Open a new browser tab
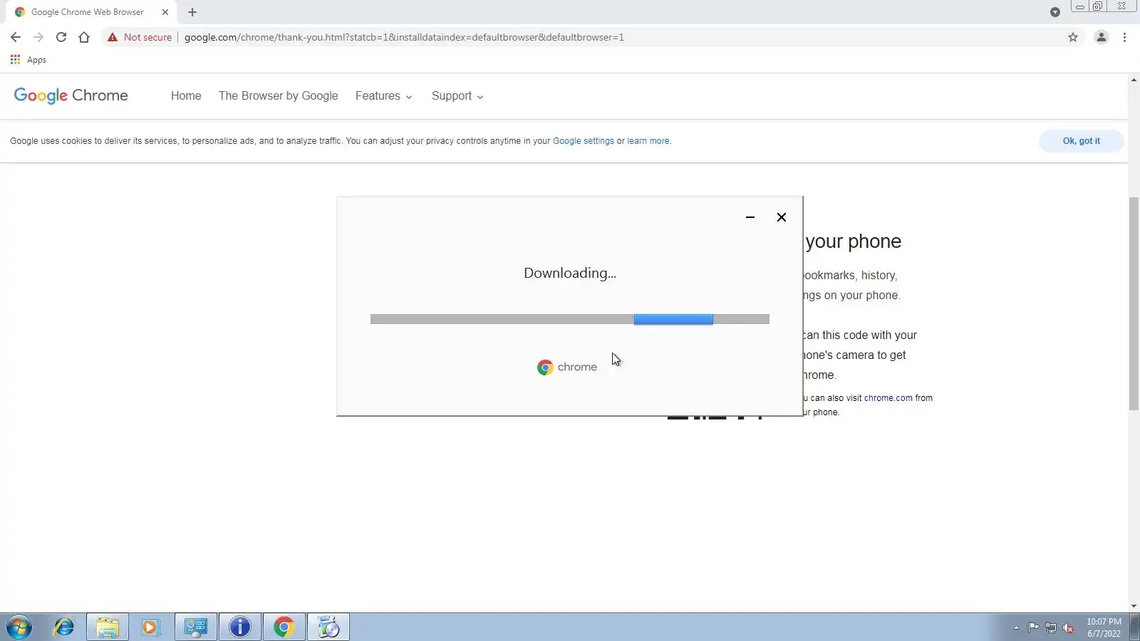1140x641 pixels. (x=192, y=12)
